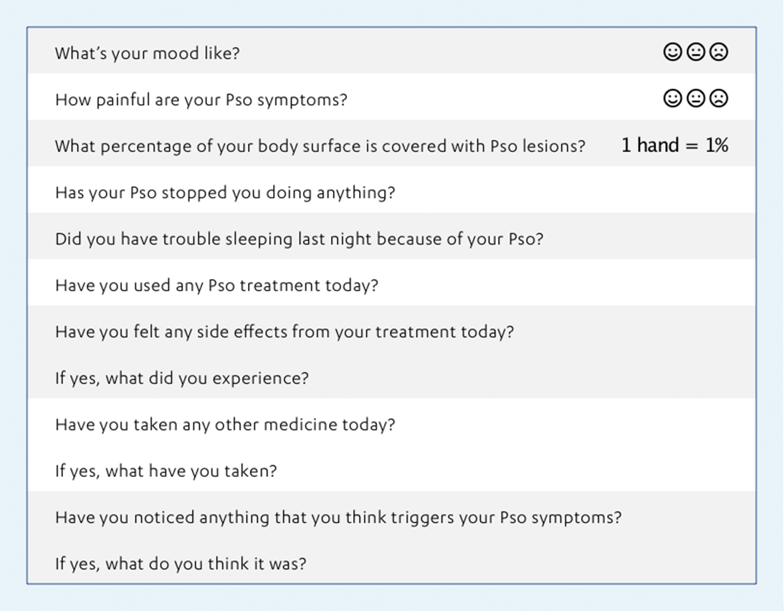Click the "1 hand = 1%" hint
This screenshot has width=784, height=611.
pyautogui.click(x=674, y=146)
